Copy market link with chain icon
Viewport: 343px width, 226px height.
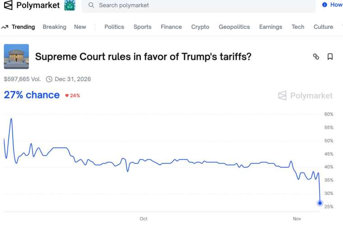[316, 56]
